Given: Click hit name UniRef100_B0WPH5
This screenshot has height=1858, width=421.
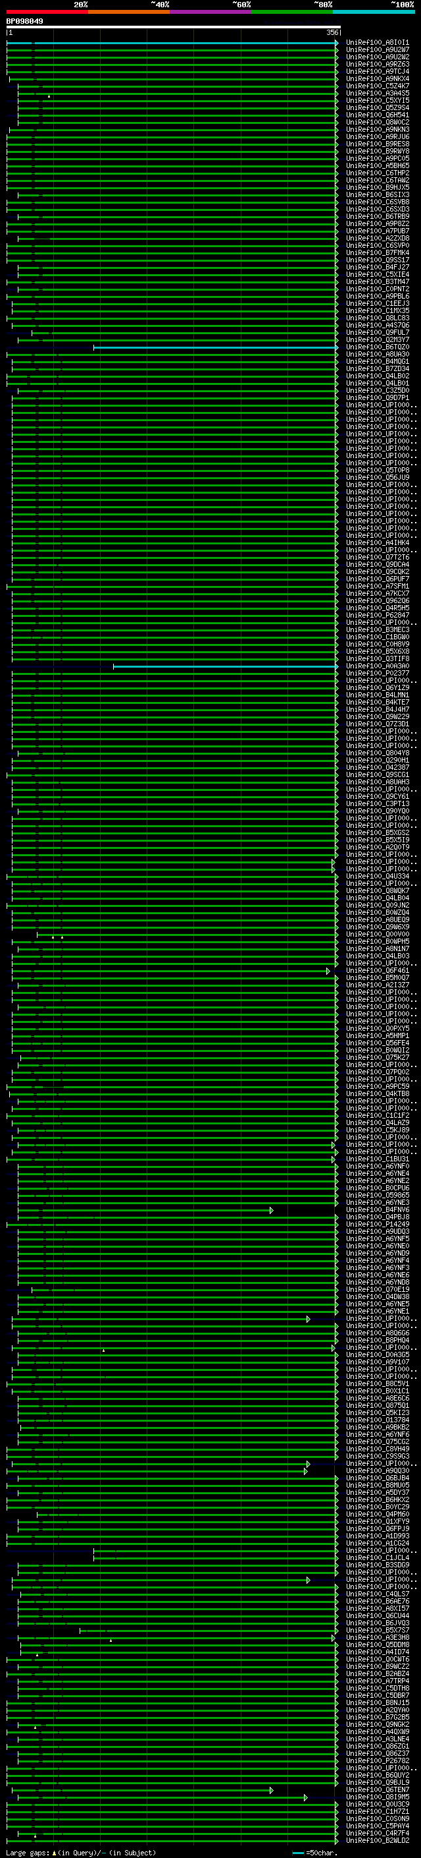Looking at the screenshot, I should [x=377, y=942].
